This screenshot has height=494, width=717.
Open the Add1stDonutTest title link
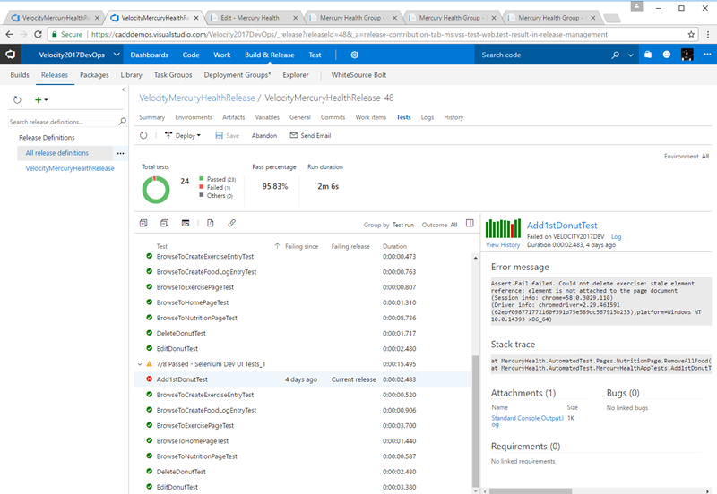(562, 226)
